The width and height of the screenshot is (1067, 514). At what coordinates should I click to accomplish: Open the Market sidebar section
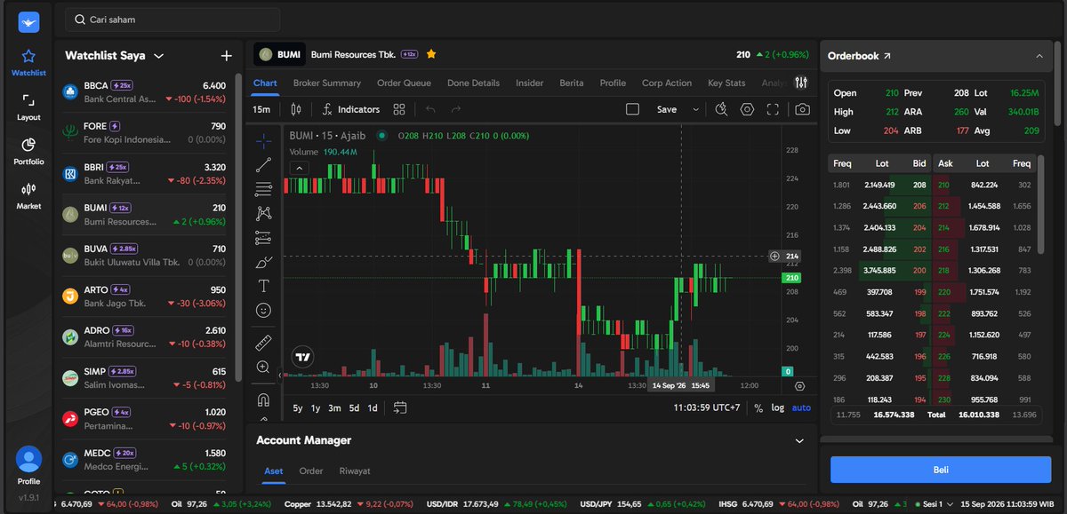[28, 196]
